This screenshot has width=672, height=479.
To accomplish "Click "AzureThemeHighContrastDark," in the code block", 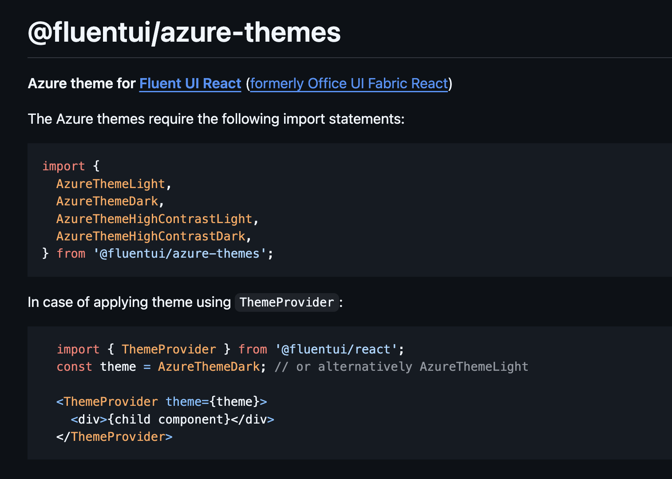I will click(x=154, y=236).
